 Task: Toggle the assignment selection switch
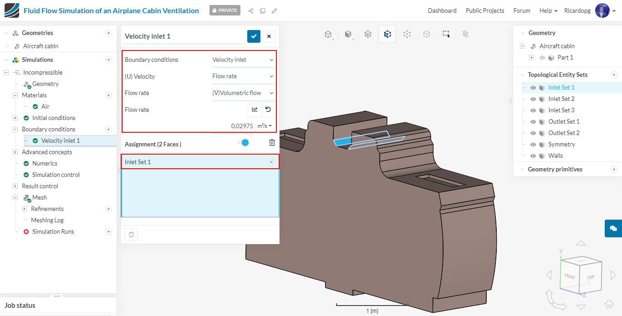click(243, 143)
